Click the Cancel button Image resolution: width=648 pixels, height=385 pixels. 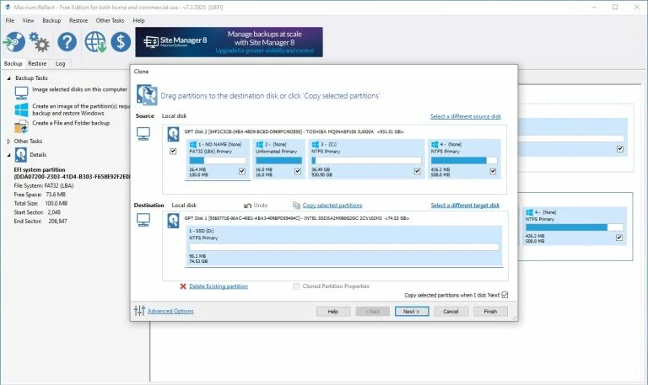tap(451, 311)
